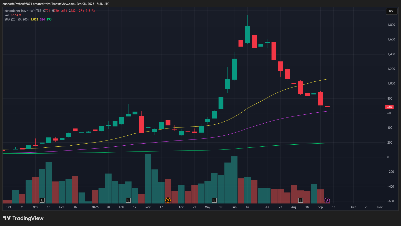Click the header text with TradingView.com timestamp
The height and width of the screenshot is (226, 401).
[56, 4]
